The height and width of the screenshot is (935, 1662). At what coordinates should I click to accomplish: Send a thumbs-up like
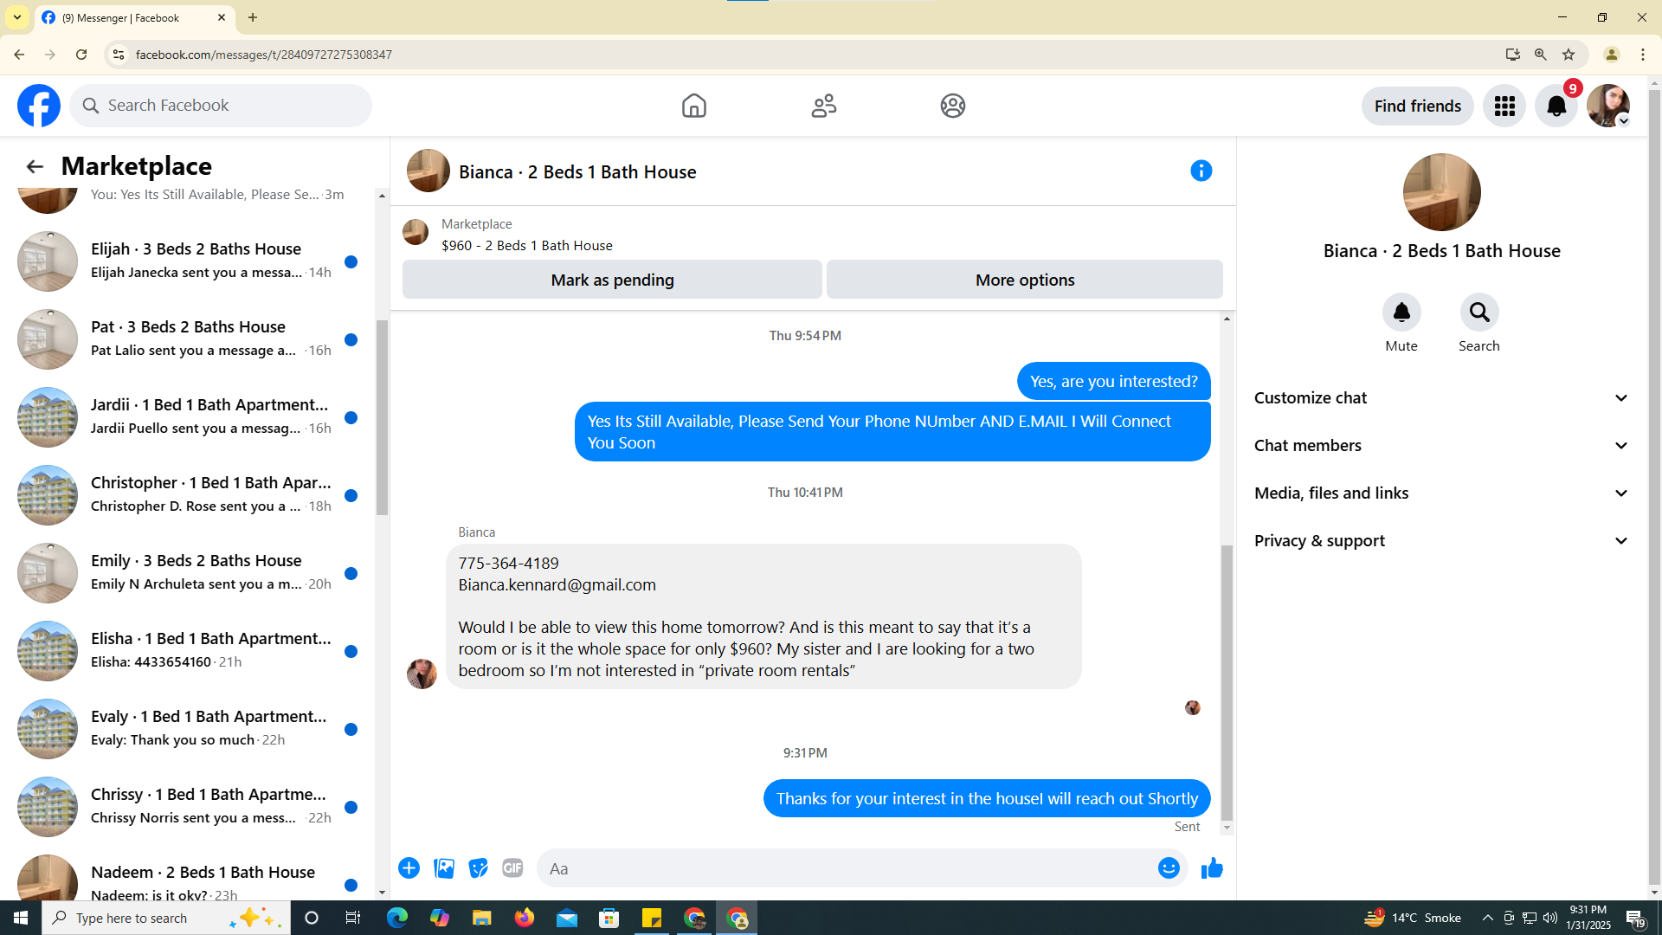(1212, 868)
